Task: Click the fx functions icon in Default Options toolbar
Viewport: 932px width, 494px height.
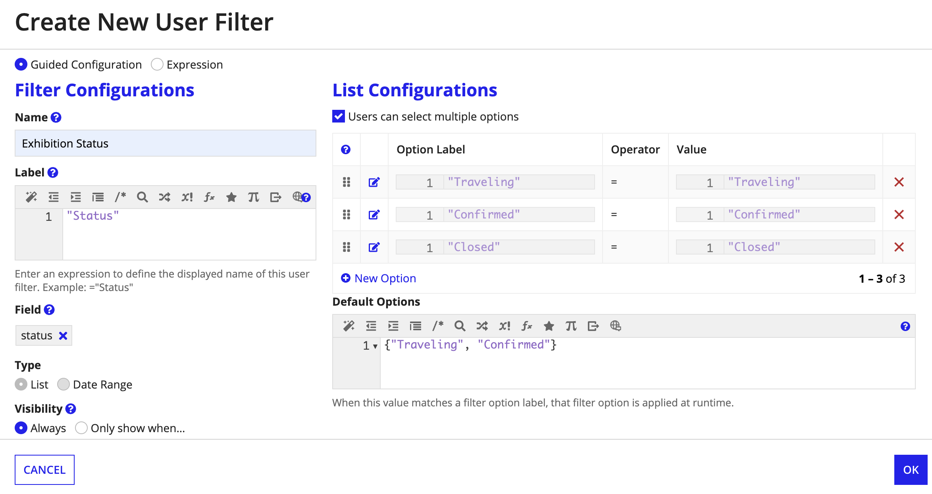Action: (x=527, y=326)
